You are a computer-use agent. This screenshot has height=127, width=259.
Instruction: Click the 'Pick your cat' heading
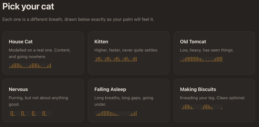click(x=28, y=7)
